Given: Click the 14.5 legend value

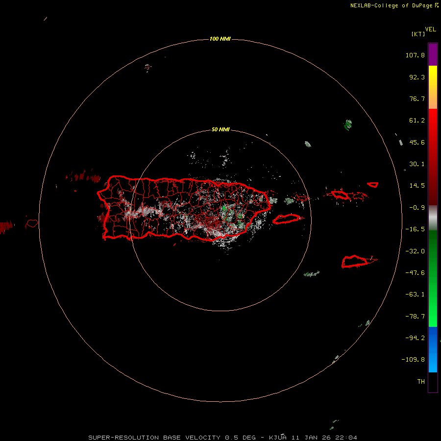Looking at the screenshot, I should [x=417, y=186].
